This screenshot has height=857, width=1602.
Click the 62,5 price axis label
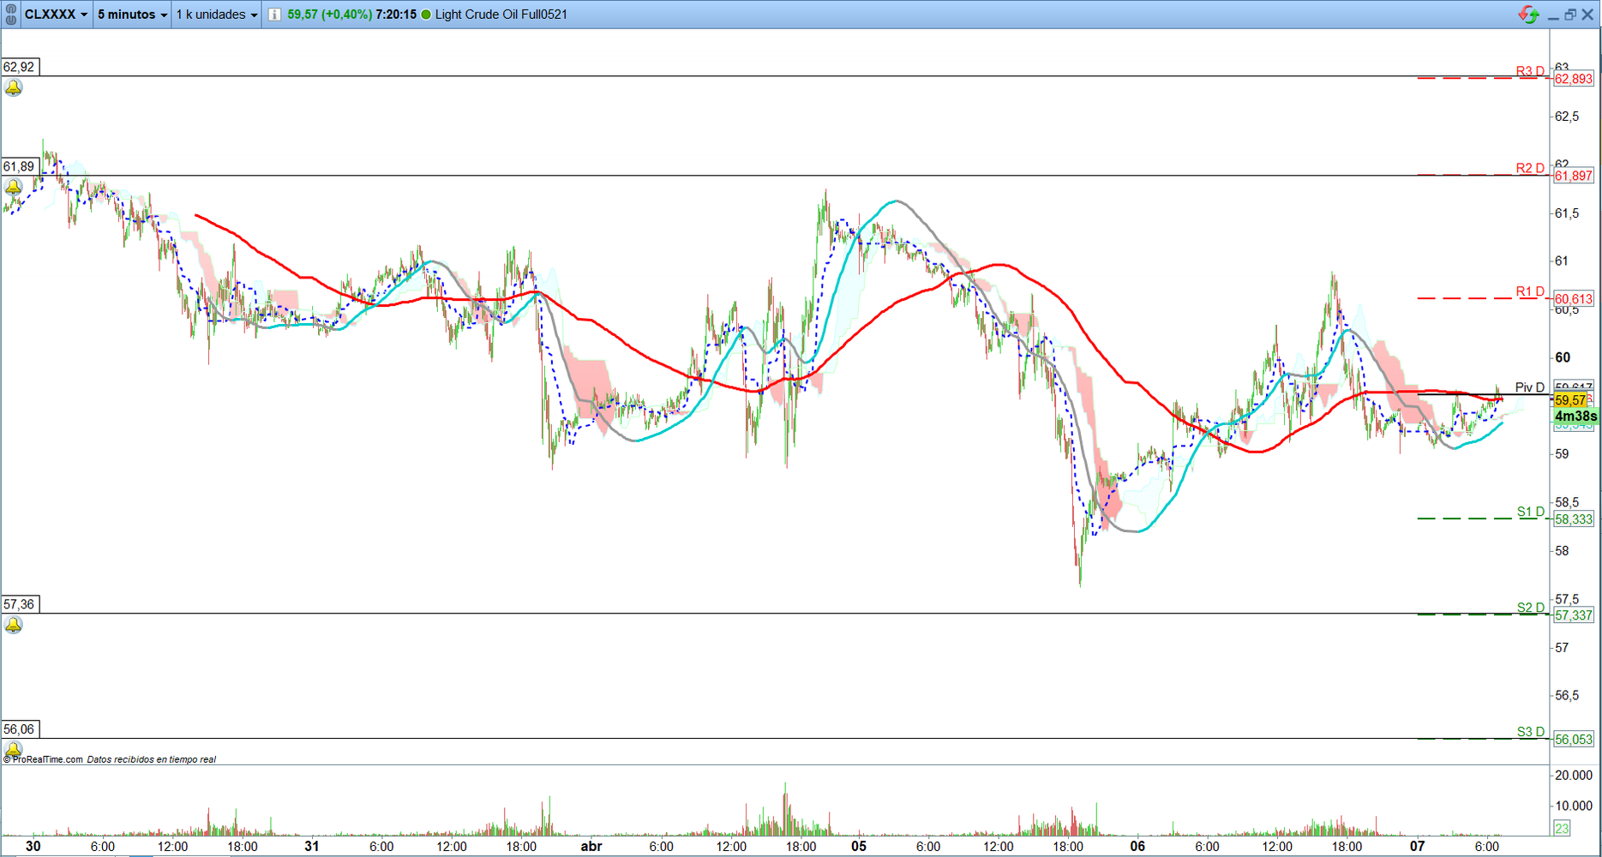coord(1567,117)
